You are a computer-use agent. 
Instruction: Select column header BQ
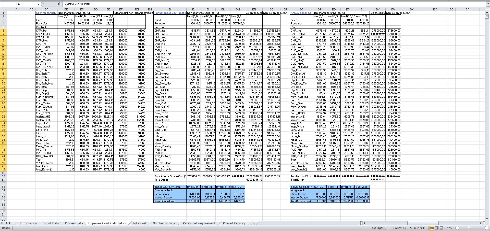point(301,9)
